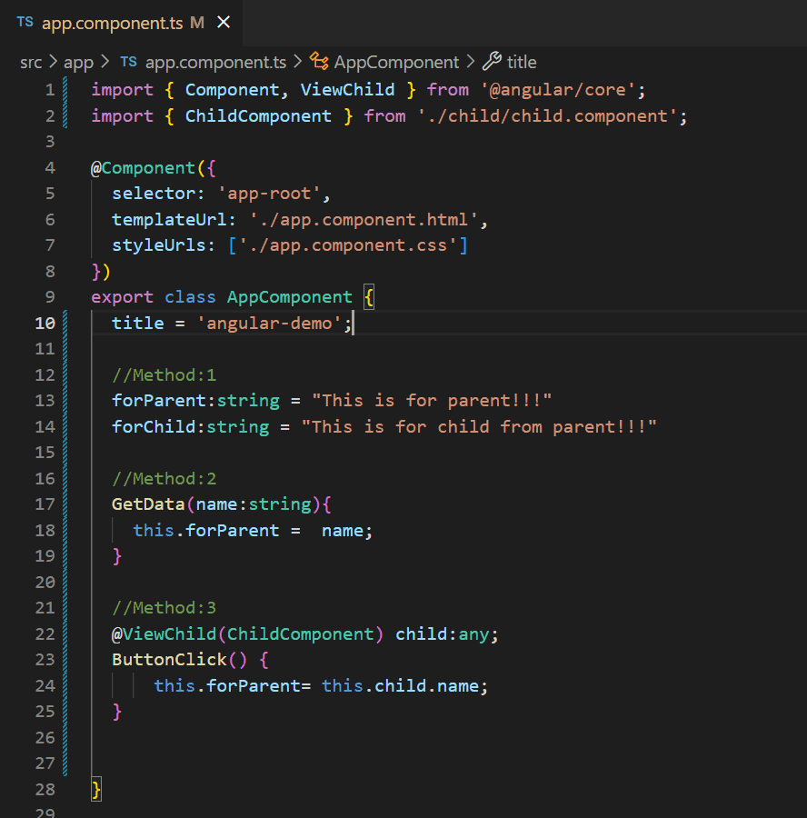The height and width of the screenshot is (818, 807).
Task: Click the @ViewChild decorator on line 22
Action: tap(164, 633)
